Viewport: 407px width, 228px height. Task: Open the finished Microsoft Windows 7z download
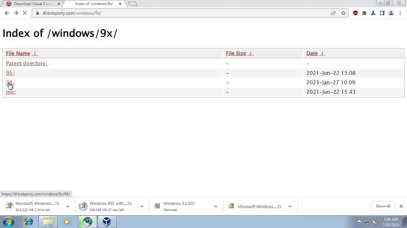click(255, 206)
